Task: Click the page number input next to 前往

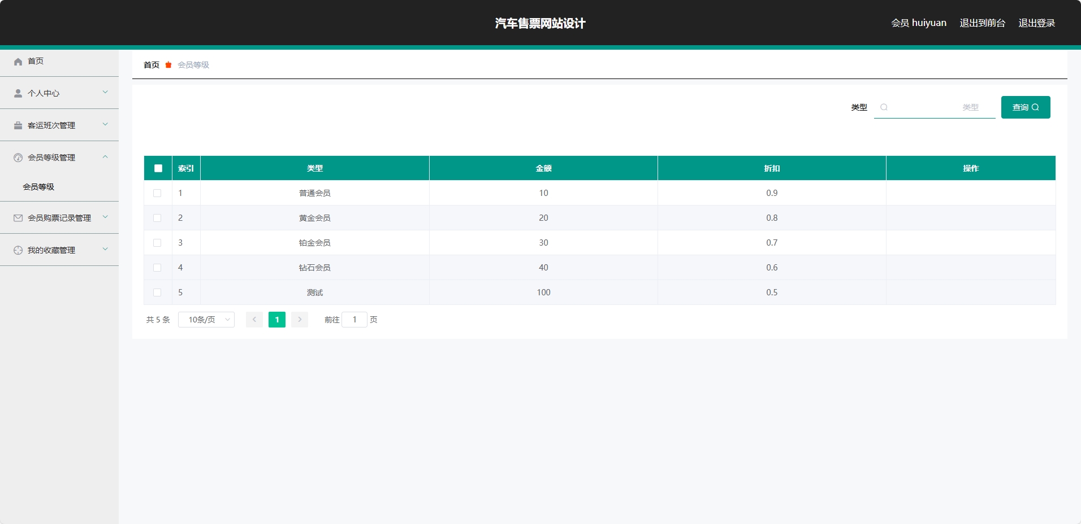Action: pyautogui.click(x=354, y=320)
